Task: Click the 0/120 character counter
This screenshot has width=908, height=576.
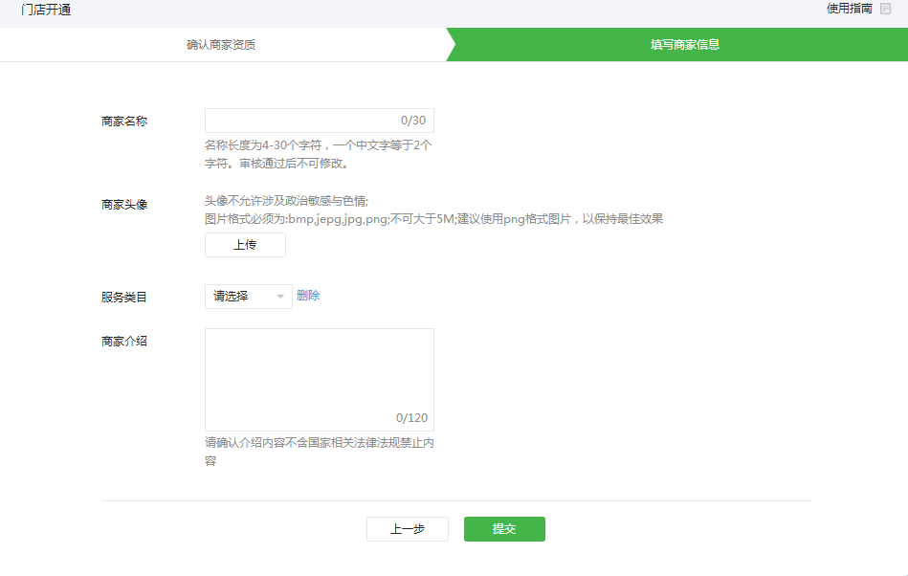Action: click(x=411, y=418)
